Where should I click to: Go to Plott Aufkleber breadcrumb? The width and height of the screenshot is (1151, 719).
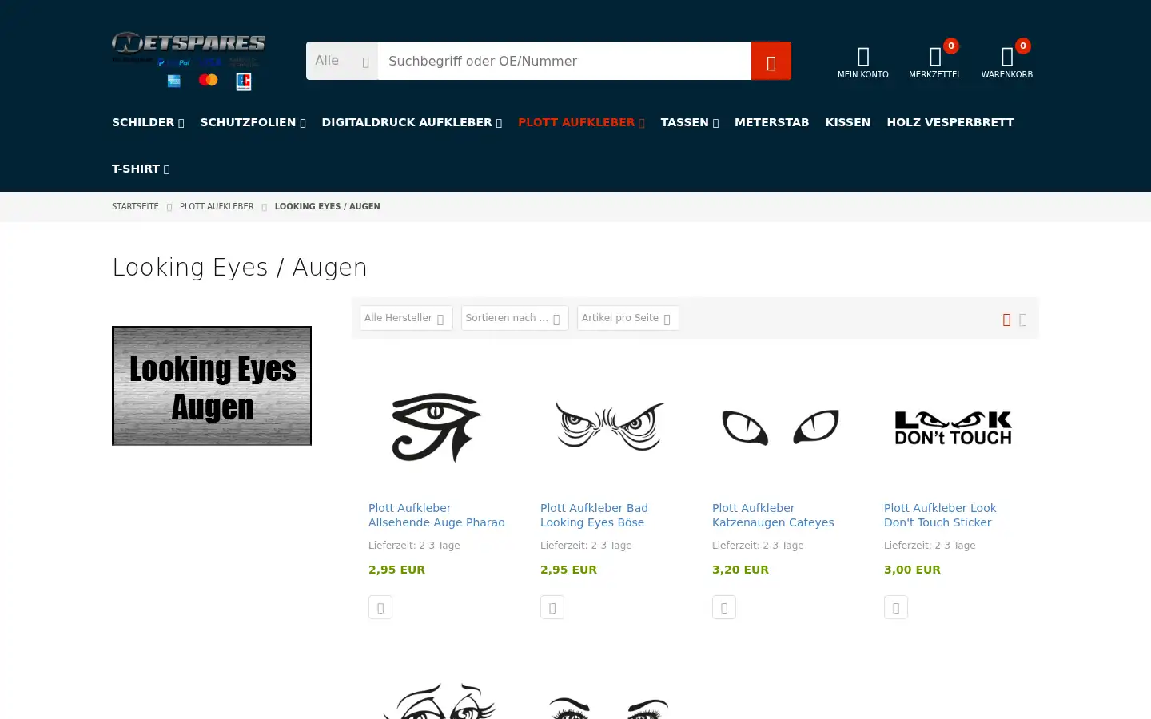[x=217, y=206]
